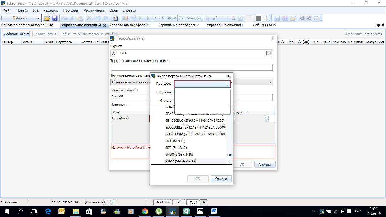Open Microsoft Word from the taskbar
Image resolution: width=386 pixels, height=217 pixels.
pos(214,211)
